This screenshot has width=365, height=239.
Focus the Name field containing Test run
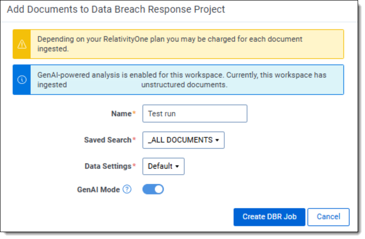[195, 114]
